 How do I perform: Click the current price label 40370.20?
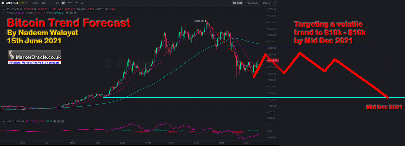tap(273, 61)
